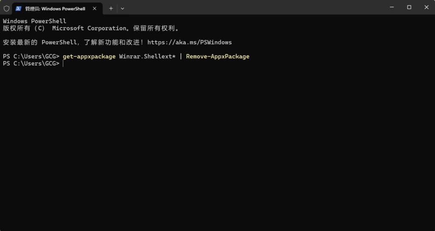Screen dimensions: 435x231
Task: Click the Windows PowerShell header line
Action: click(35, 21)
